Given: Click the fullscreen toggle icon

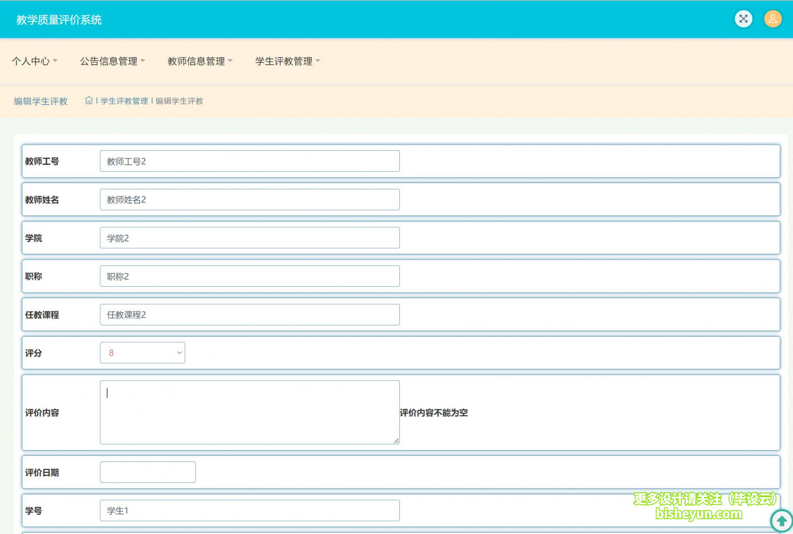Looking at the screenshot, I should click(743, 19).
